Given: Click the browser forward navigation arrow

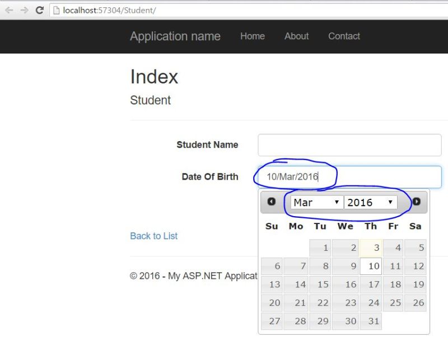Looking at the screenshot, I should tap(22, 10).
